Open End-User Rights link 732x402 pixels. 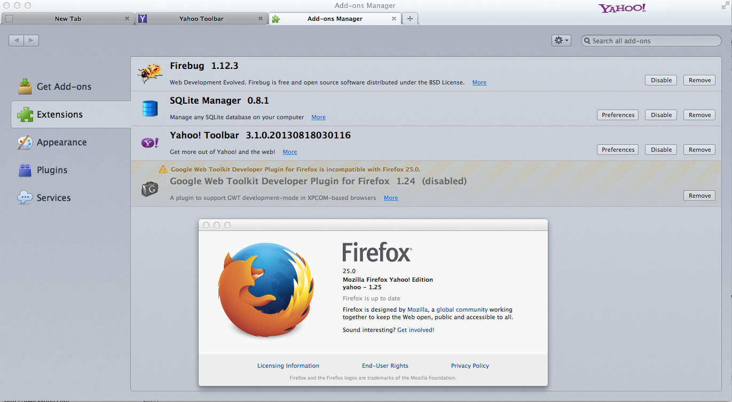coord(385,366)
